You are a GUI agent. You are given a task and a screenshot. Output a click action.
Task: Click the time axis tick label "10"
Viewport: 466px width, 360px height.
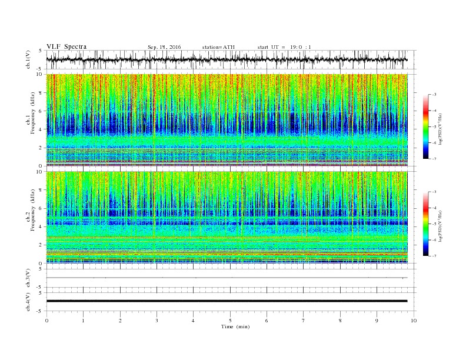[x=414, y=321]
